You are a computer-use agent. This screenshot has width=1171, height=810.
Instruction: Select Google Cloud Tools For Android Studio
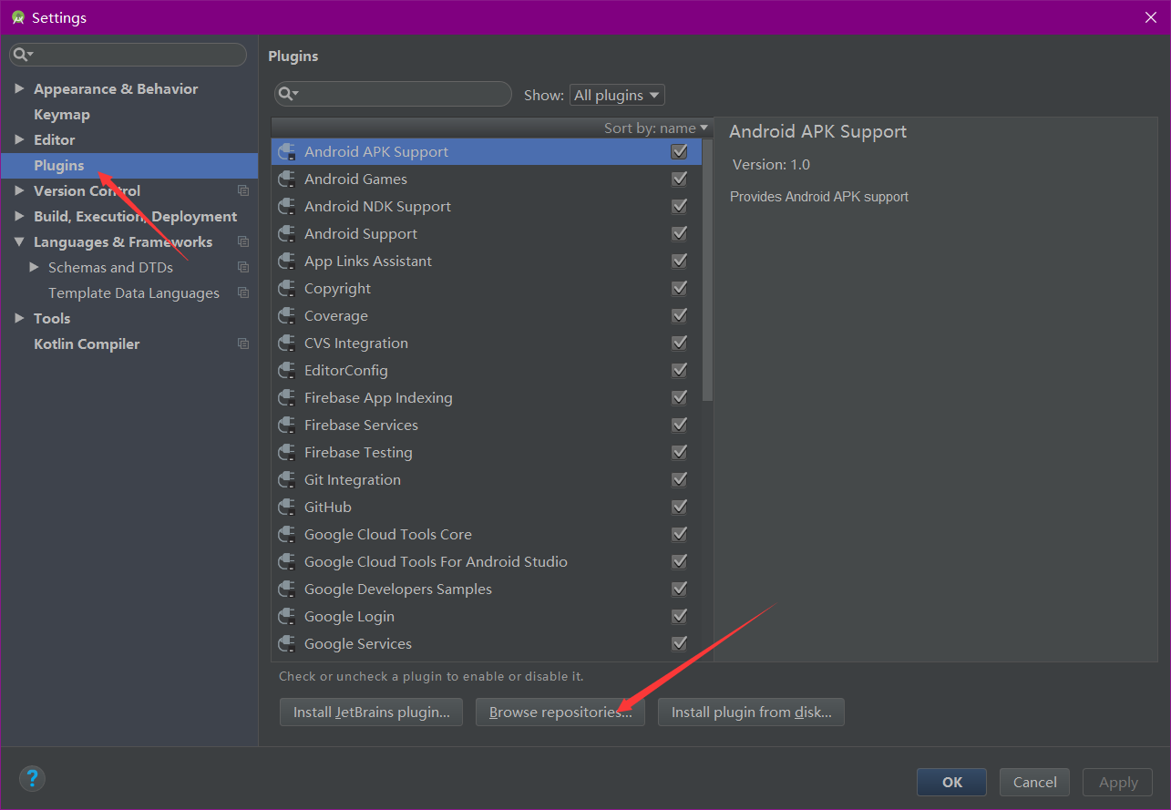488,562
